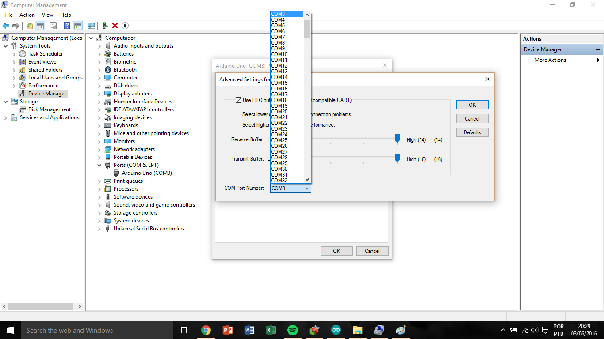Click Scan for hardware changes toolbar icon

[91, 26]
